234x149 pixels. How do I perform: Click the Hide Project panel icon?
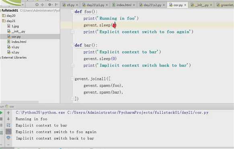point(56,5)
